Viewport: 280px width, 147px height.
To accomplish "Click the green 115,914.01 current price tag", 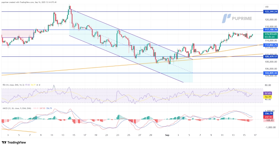I will [x=271, y=34].
